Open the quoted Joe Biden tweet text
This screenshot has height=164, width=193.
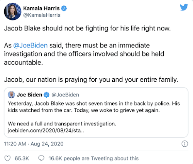[94, 117]
